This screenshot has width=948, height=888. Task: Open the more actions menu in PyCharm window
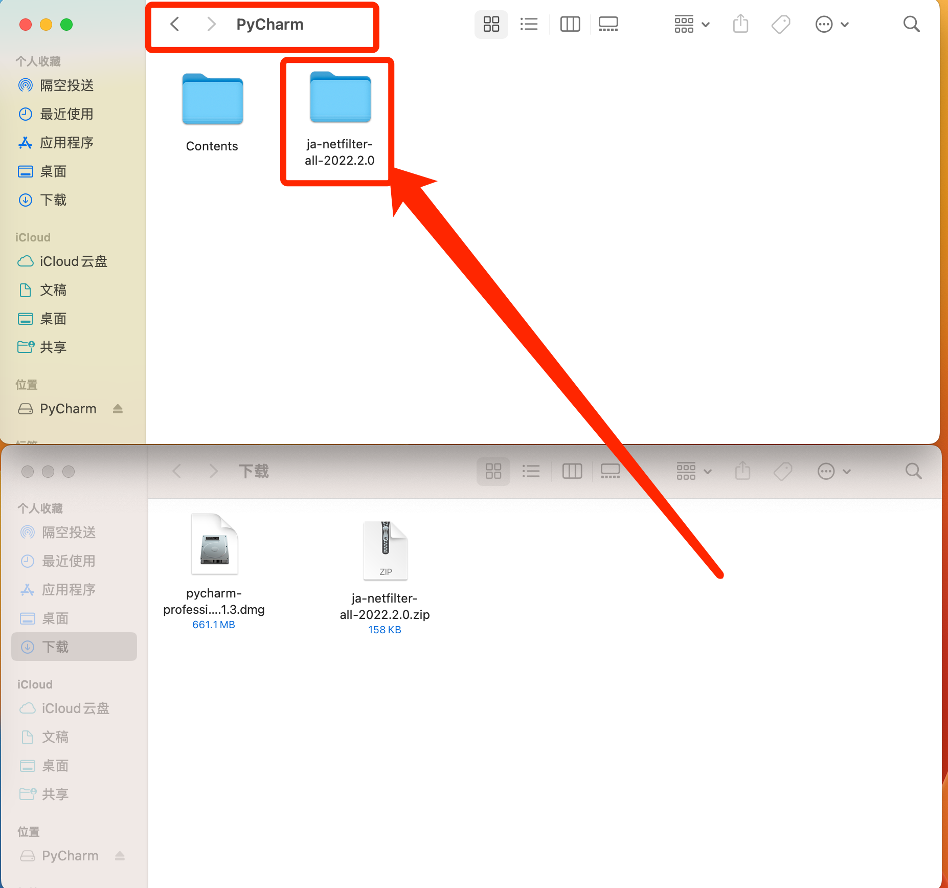pyautogui.click(x=832, y=24)
